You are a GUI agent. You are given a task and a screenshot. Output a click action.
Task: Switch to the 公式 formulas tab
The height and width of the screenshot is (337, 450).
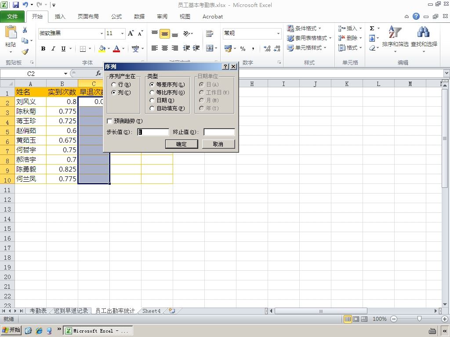[116, 17]
